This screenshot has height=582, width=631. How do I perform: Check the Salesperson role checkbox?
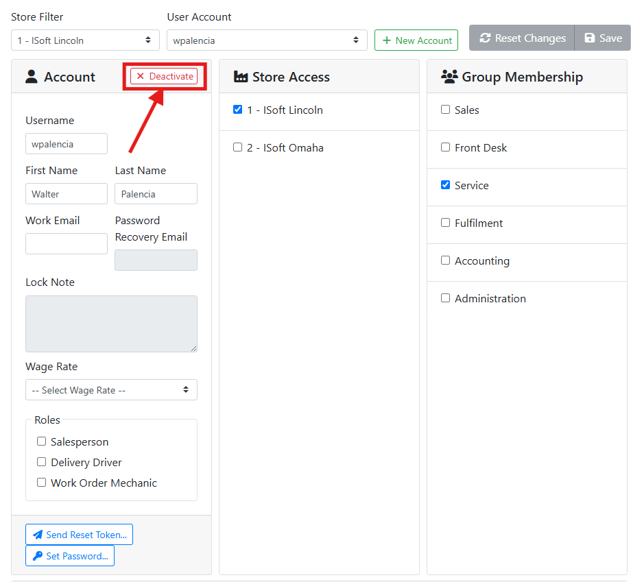click(x=42, y=441)
